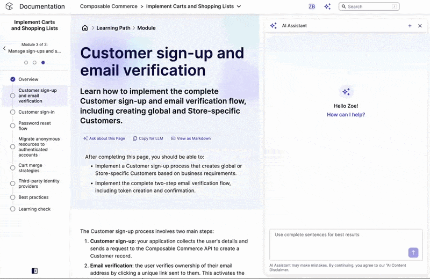Viewport: 430px width, 279px height.
Task: Click Manage sign-ups module title
Action: click(34, 51)
